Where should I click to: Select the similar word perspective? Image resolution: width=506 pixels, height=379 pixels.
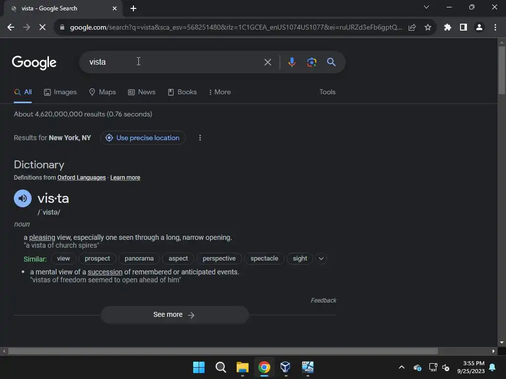pyautogui.click(x=219, y=259)
